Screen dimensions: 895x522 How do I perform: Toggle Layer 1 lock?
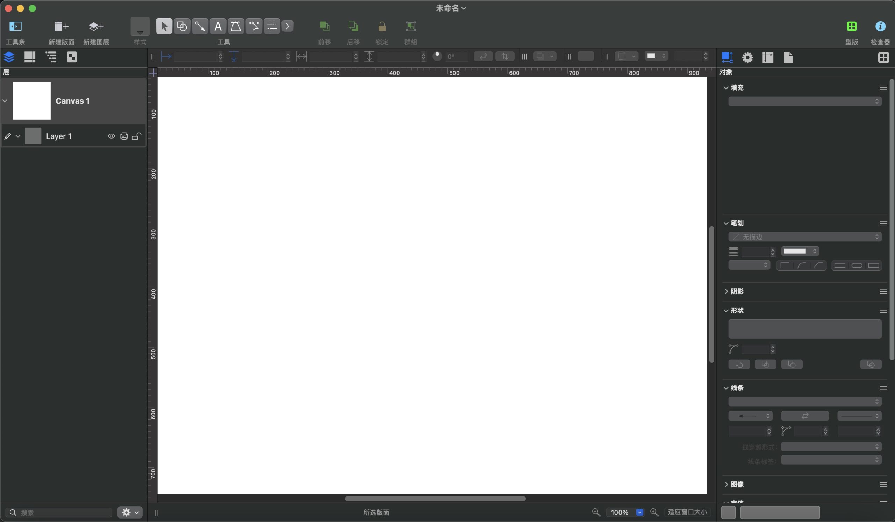coord(137,136)
